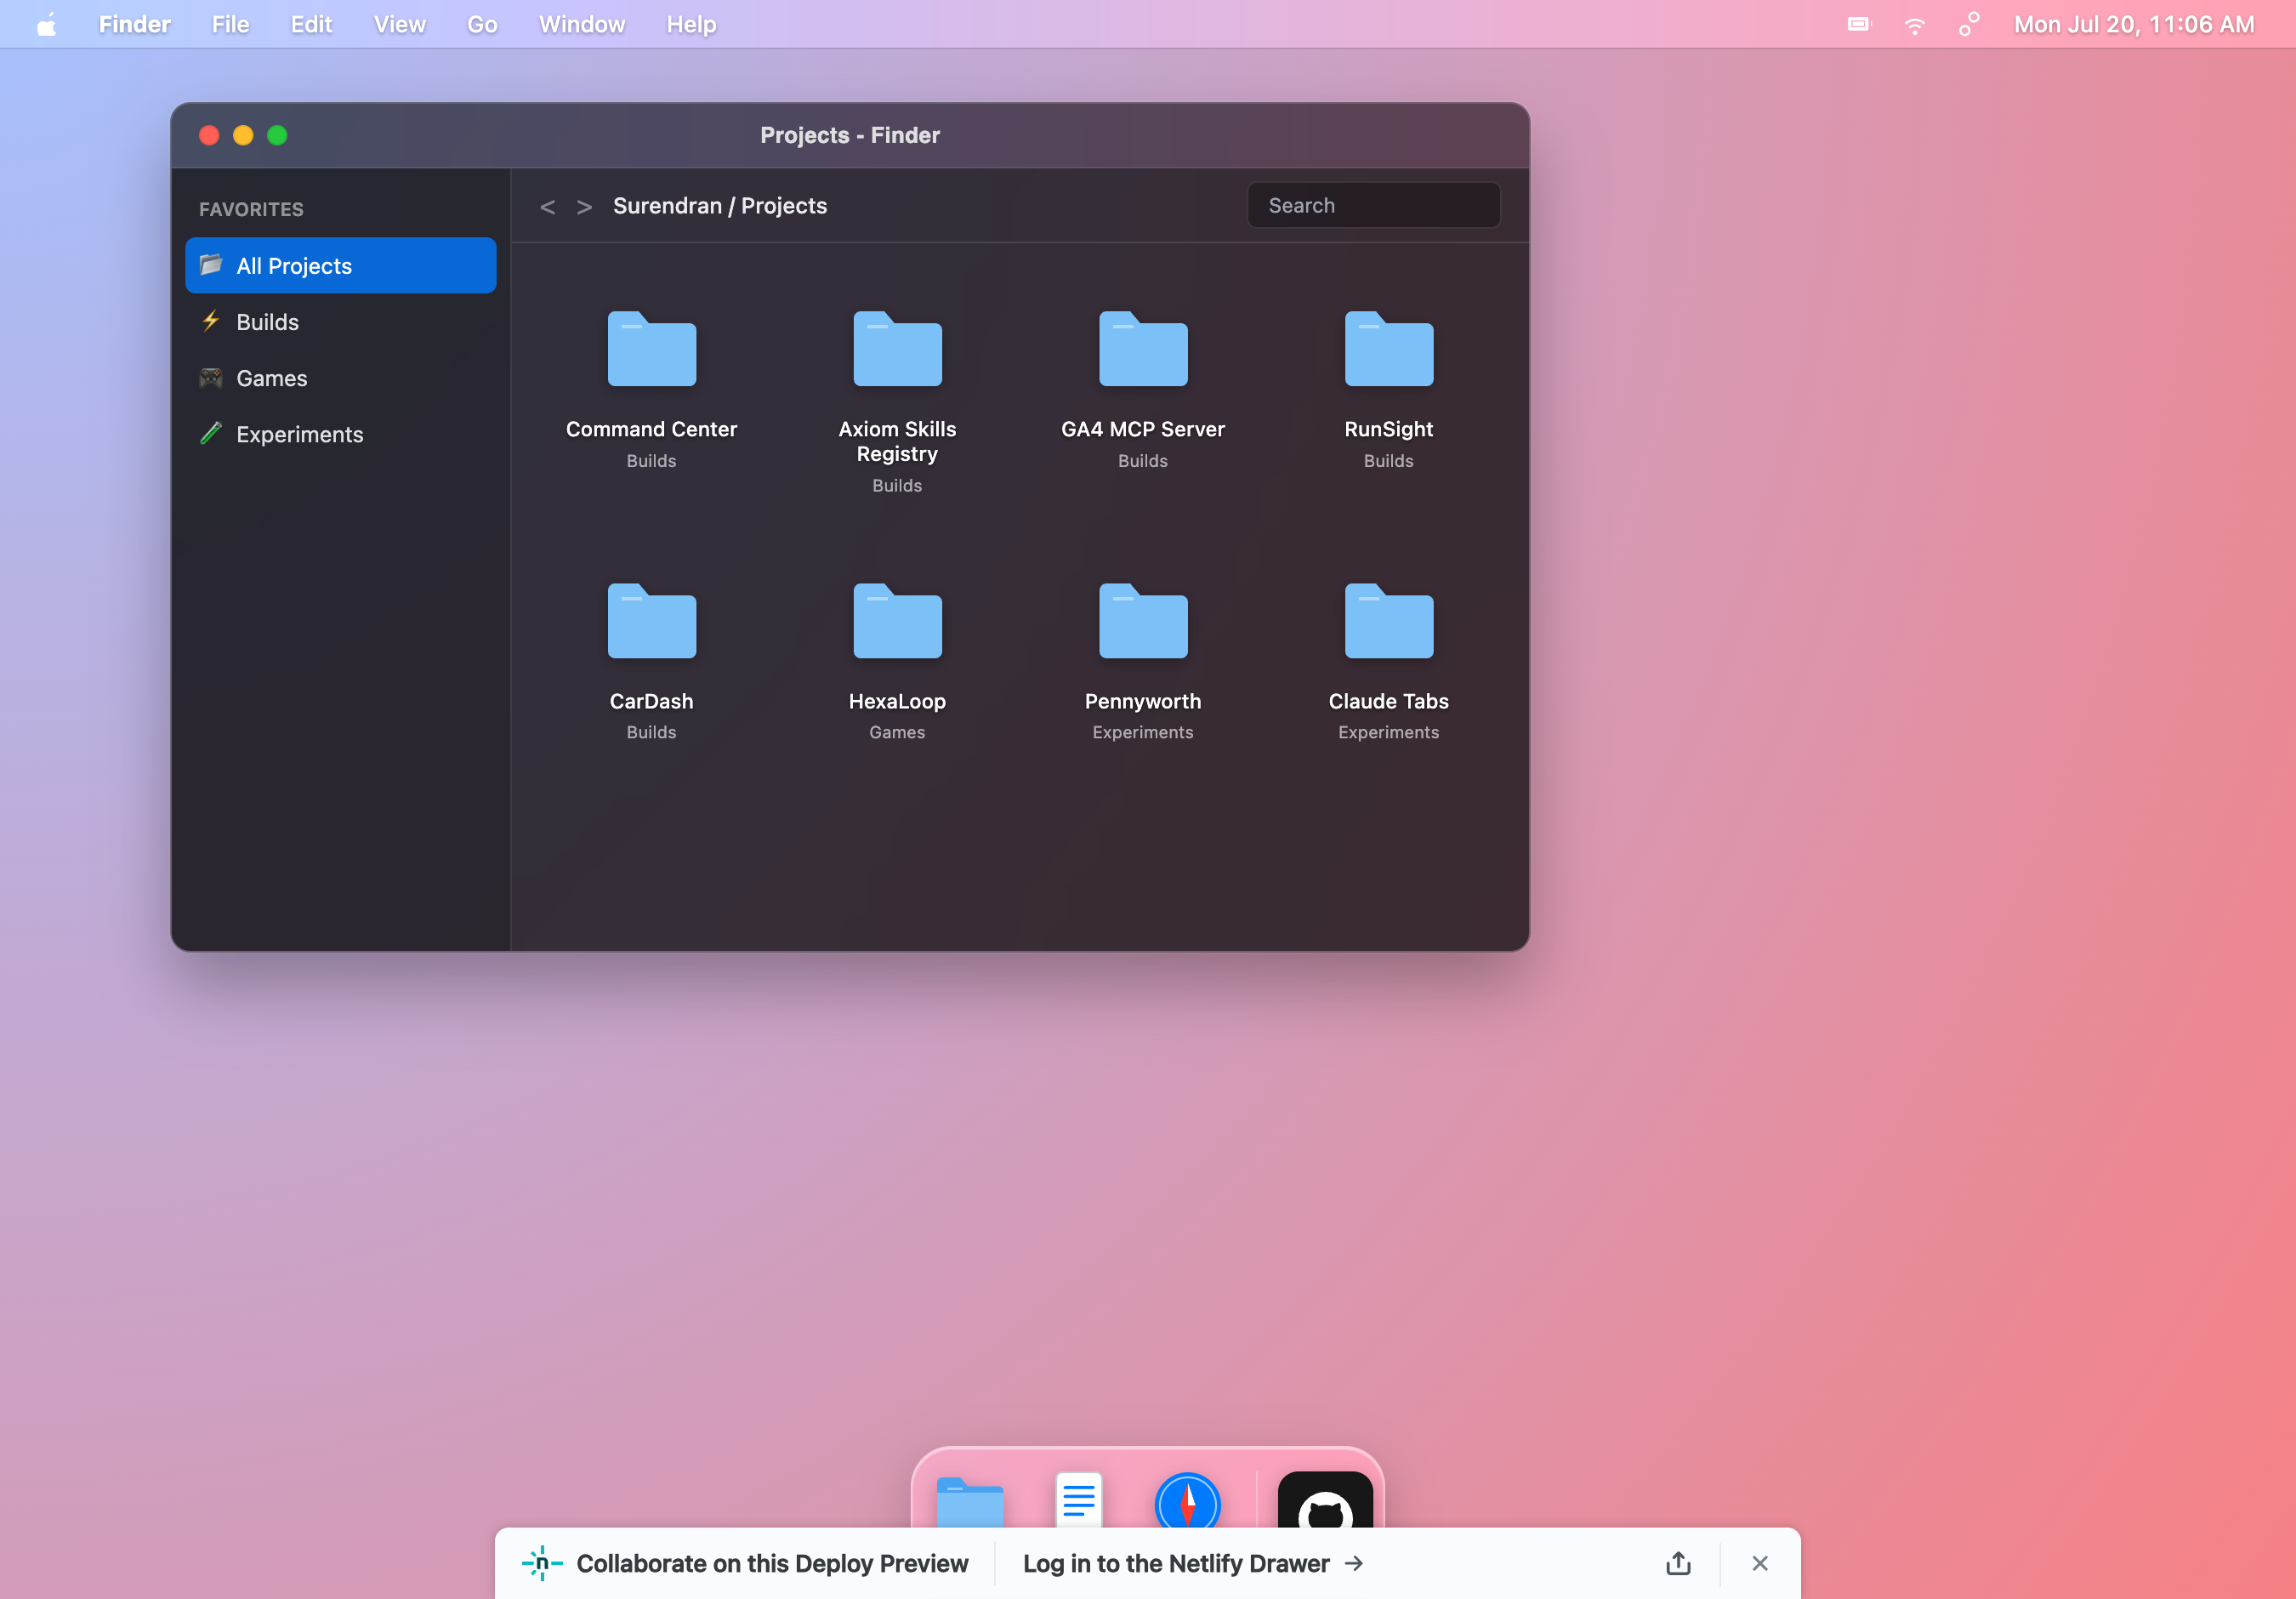This screenshot has height=1599, width=2296.
Task: Open the File menu
Action: (x=230, y=24)
